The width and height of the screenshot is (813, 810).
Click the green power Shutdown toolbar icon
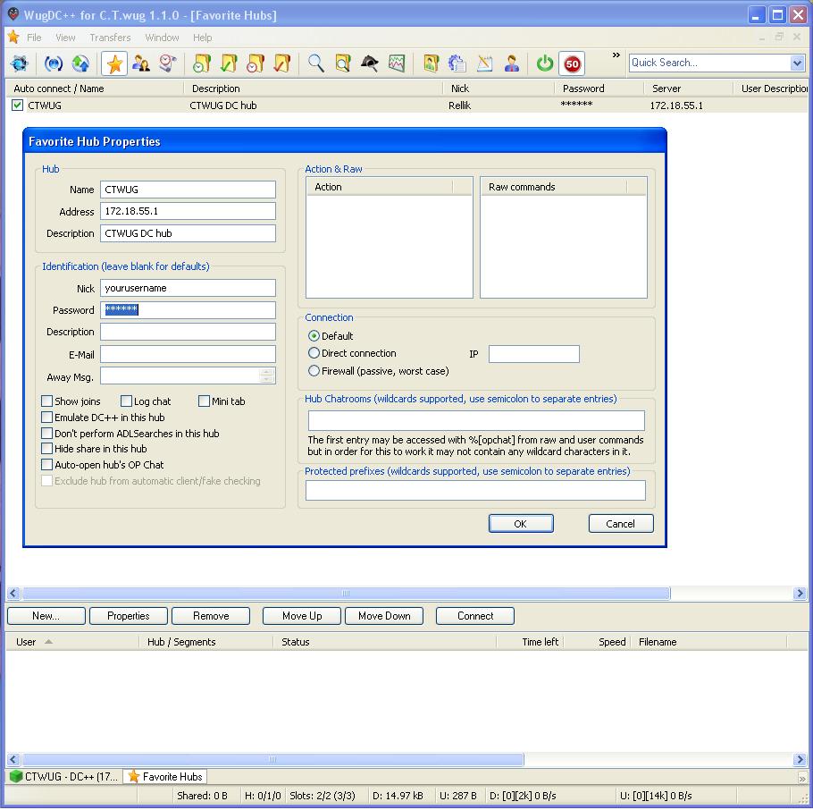pos(545,63)
